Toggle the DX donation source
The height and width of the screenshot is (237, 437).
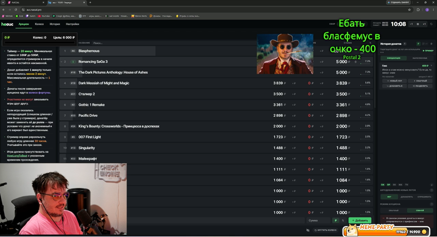[x=394, y=185]
